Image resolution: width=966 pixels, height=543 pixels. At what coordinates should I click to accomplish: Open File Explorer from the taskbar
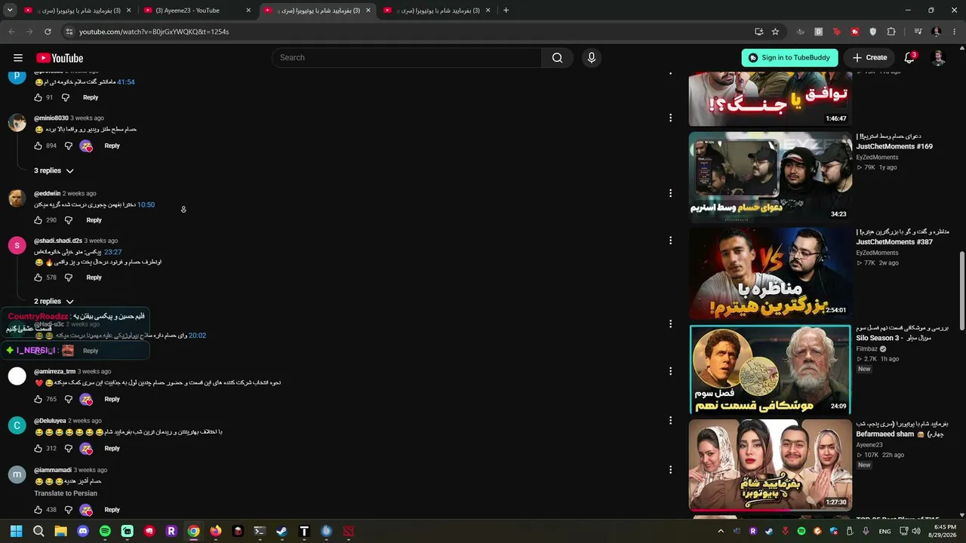coord(60,531)
